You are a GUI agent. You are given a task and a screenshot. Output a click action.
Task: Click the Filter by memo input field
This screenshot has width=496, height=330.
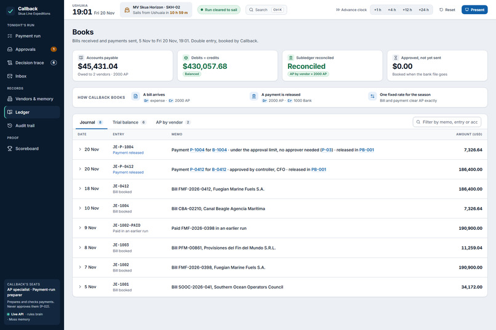(447, 122)
